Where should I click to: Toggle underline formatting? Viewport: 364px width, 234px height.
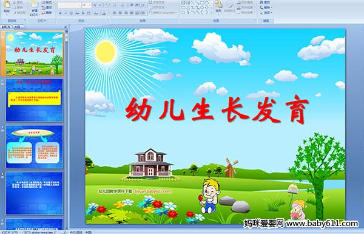(x=71, y=13)
